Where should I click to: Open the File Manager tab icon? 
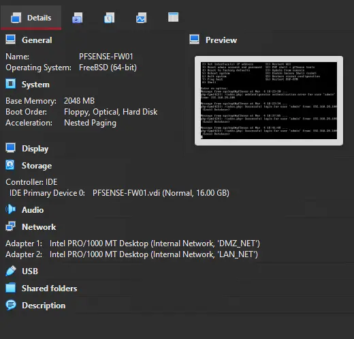173,17
